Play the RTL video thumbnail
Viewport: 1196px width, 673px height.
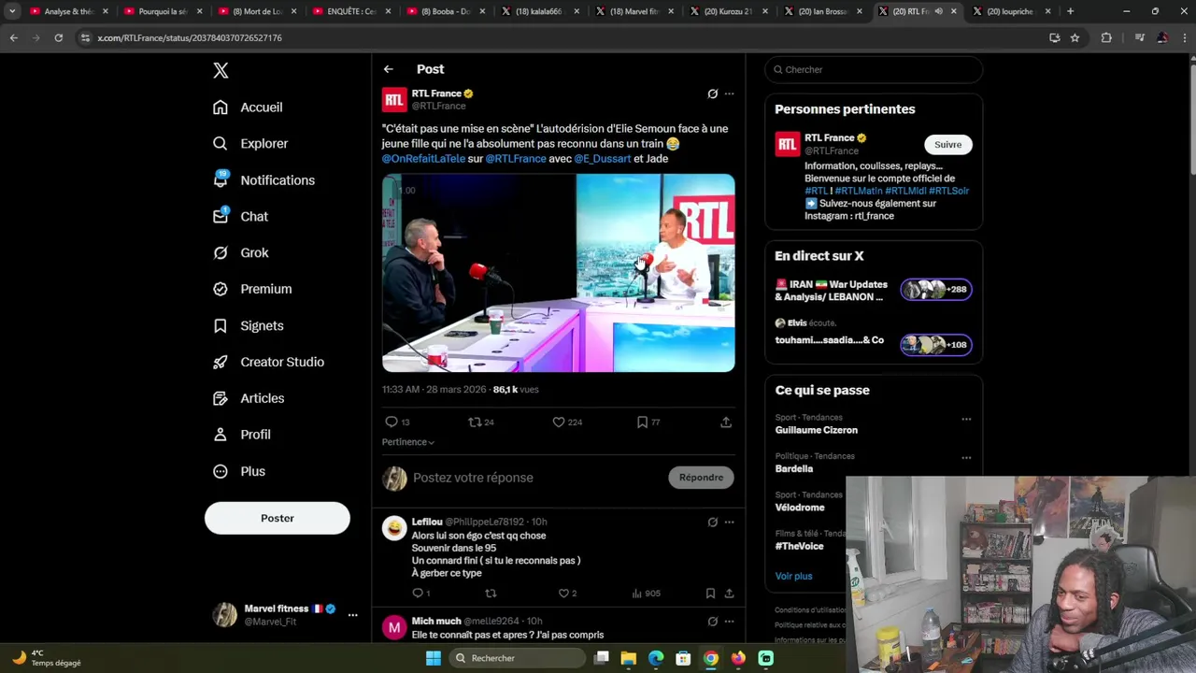click(559, 273)
